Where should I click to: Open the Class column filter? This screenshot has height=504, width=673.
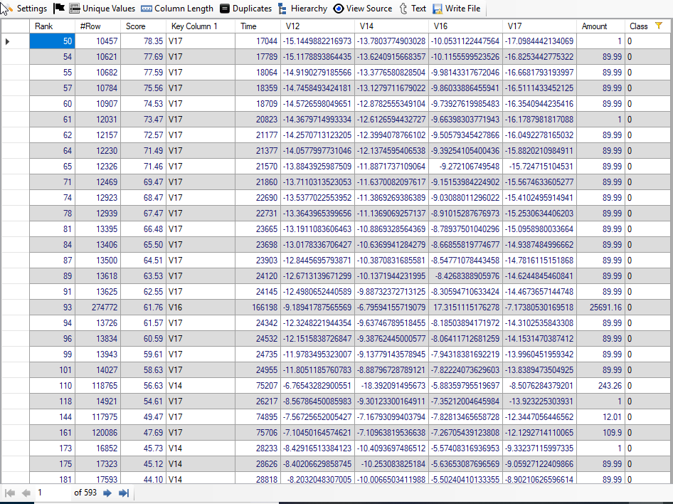click(x=658, y=26)
